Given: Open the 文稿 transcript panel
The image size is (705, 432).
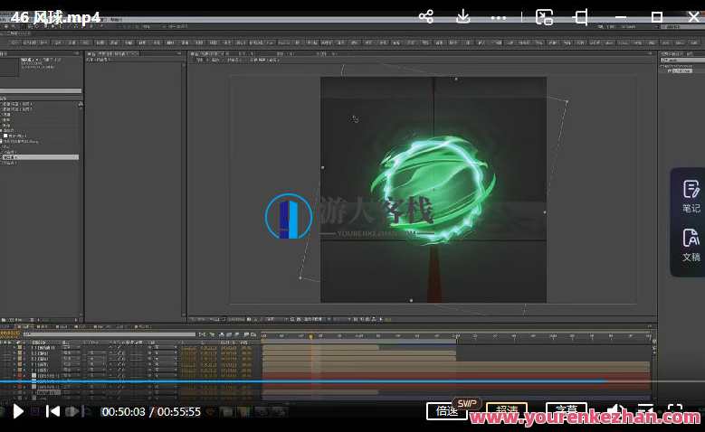Looking at the screenshot, I should [x=691, y=245].
